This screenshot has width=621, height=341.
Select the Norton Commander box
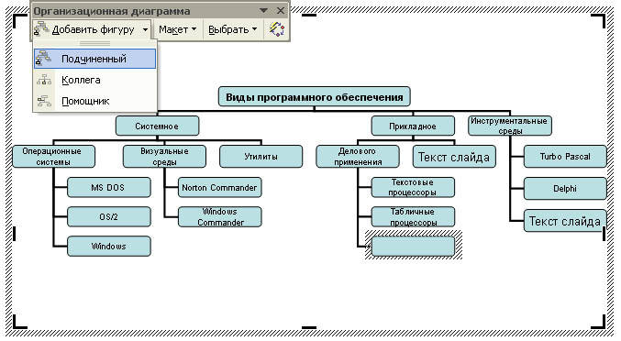[220, 187]
